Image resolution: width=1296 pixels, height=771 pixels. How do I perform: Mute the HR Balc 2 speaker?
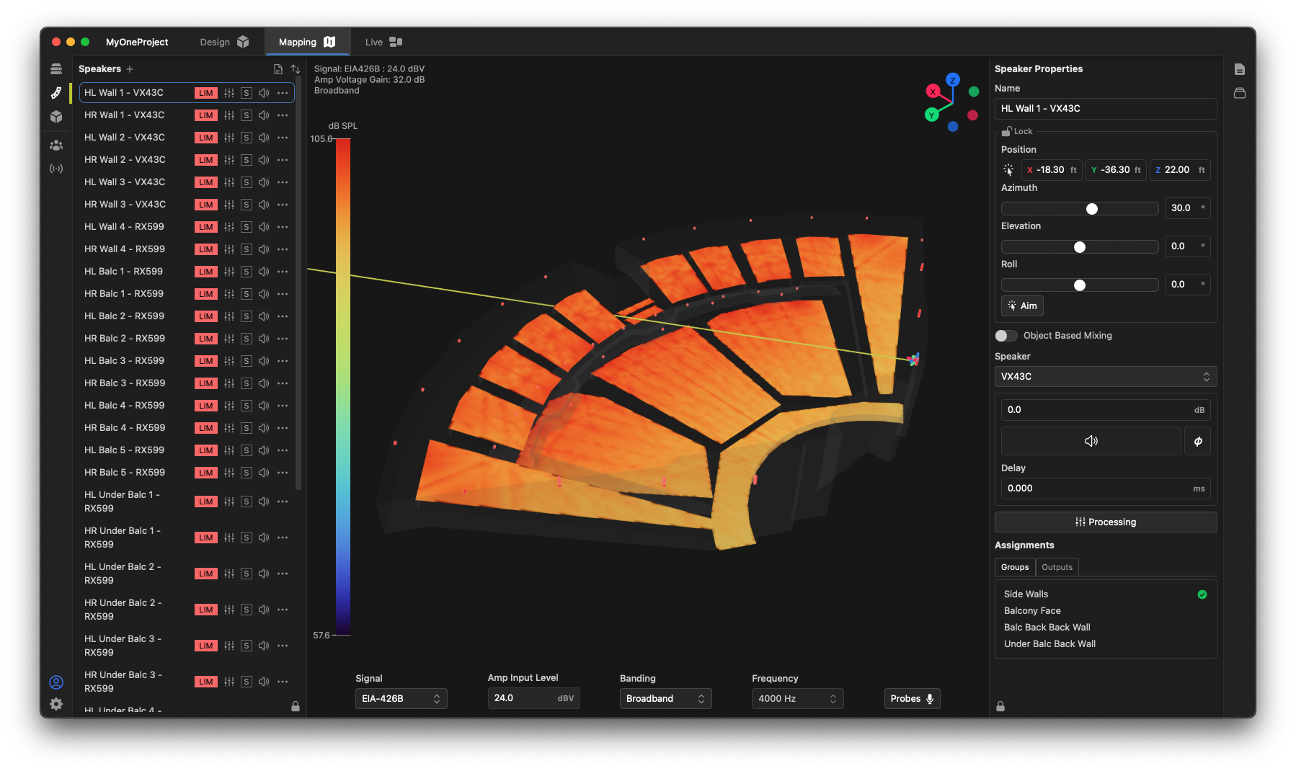tap(264, 339)
